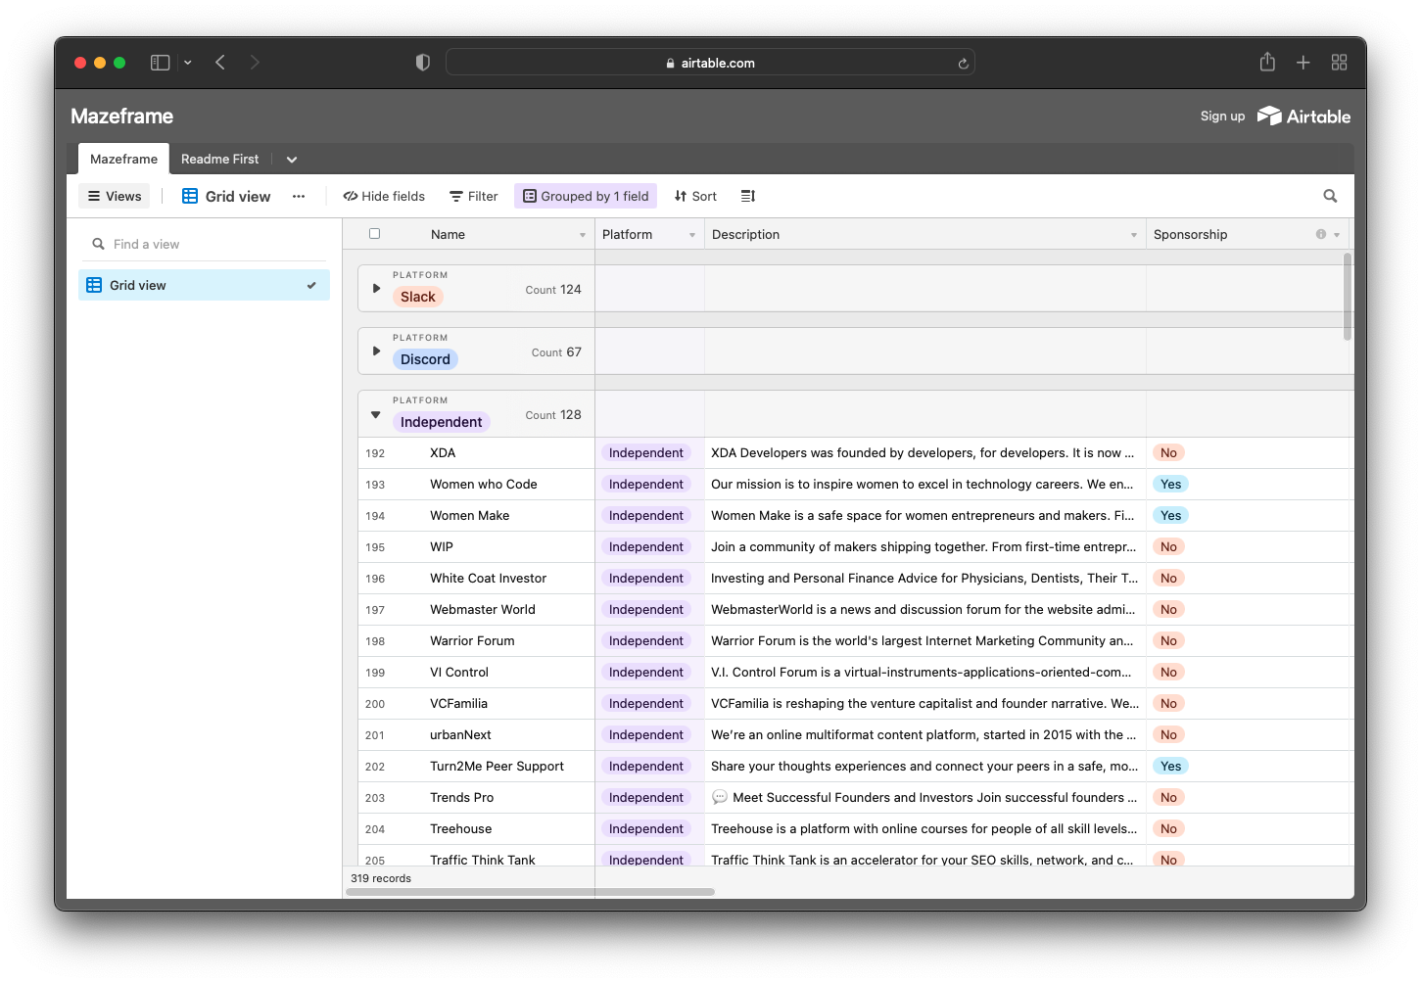
Task: Open the sidebar options dropdown chevron
Action: click(x=187, y=63)
